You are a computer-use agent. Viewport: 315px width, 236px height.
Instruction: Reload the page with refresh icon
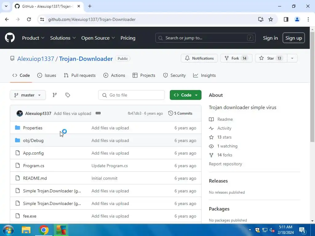pyautogui.click(x=29, y=19)
